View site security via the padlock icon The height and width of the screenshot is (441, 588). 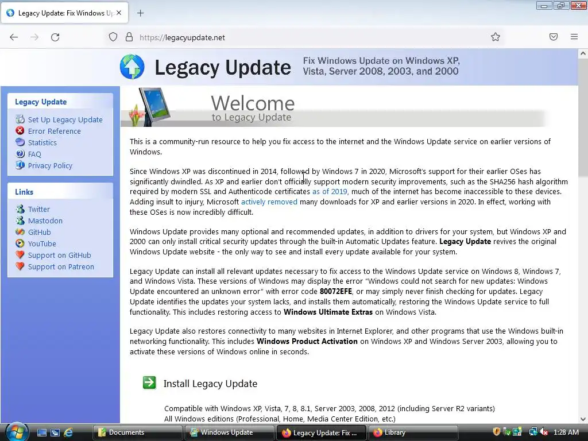click(x=129, y=37)
